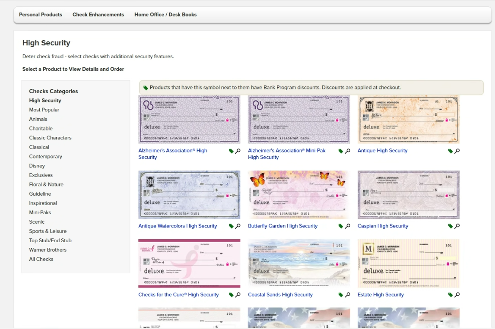
Task: Open the Warner Brothers category
Action: click(48, 250)
